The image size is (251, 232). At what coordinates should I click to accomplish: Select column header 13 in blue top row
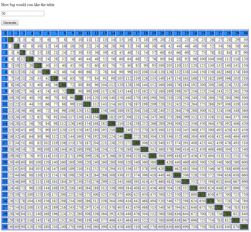click(x=103, y=33)
